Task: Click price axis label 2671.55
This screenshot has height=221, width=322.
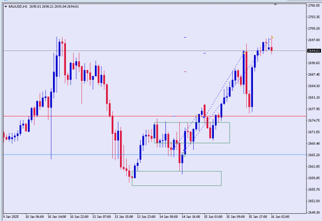Action: coord(314,132)
